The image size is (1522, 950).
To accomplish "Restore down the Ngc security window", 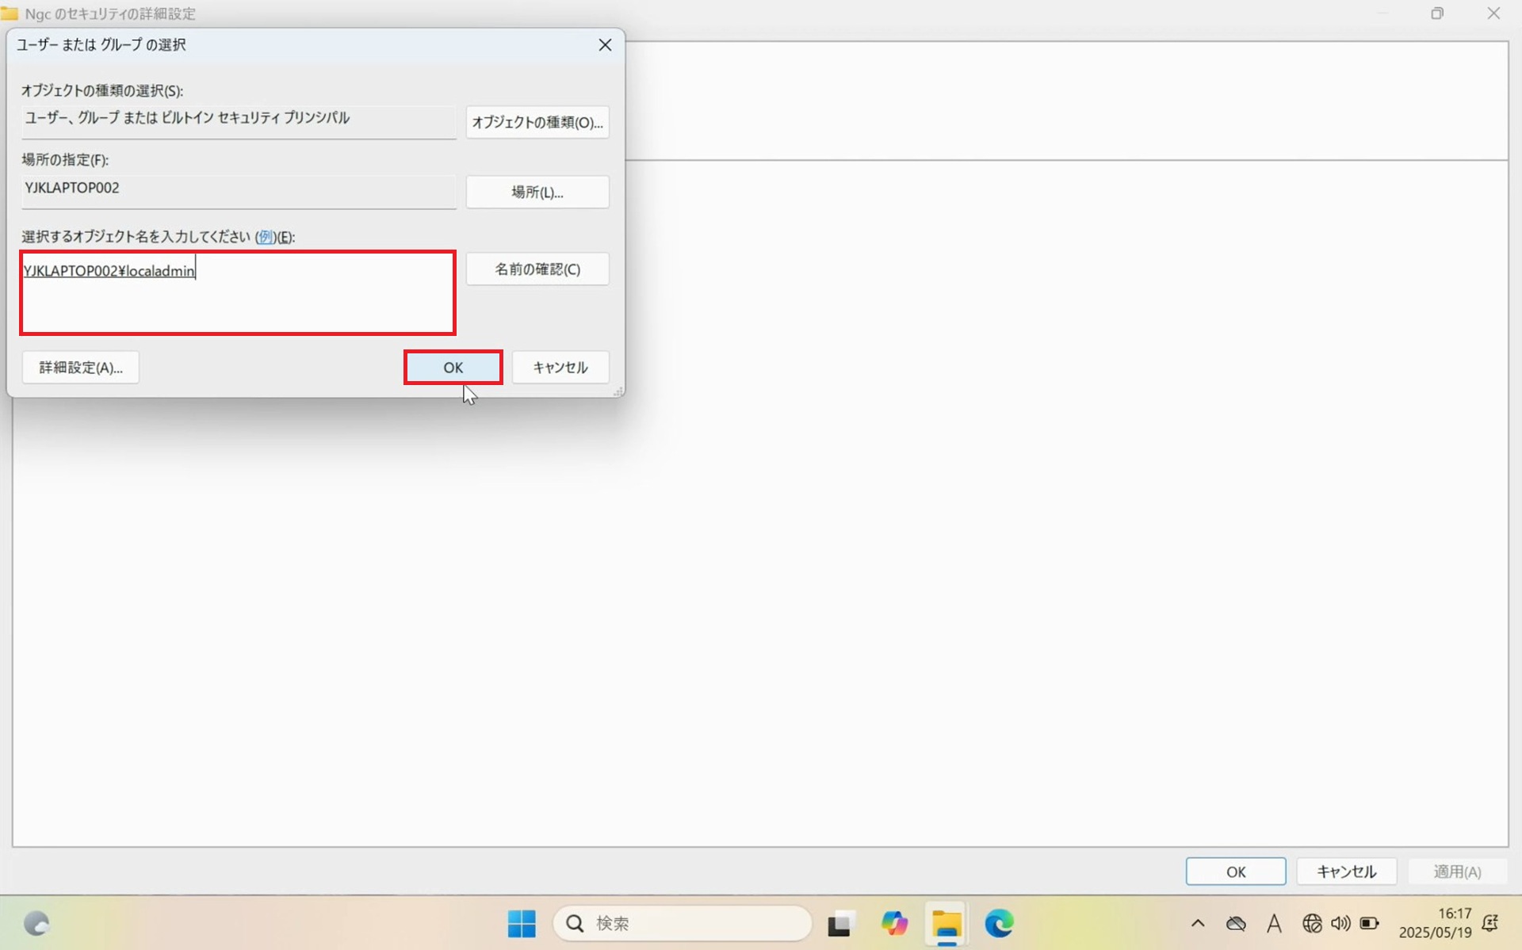I will point(1437,13).
